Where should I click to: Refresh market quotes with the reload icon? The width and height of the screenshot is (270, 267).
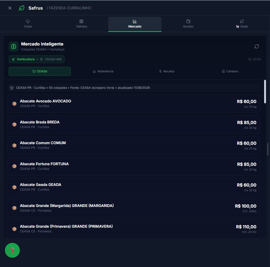(257, 46)
